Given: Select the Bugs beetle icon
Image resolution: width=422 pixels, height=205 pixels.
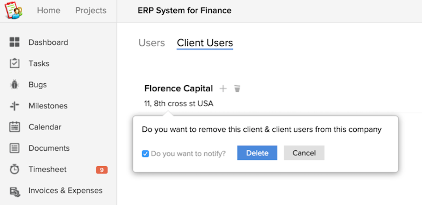Looking at the screenshot, I should click(x=15, y=85).
